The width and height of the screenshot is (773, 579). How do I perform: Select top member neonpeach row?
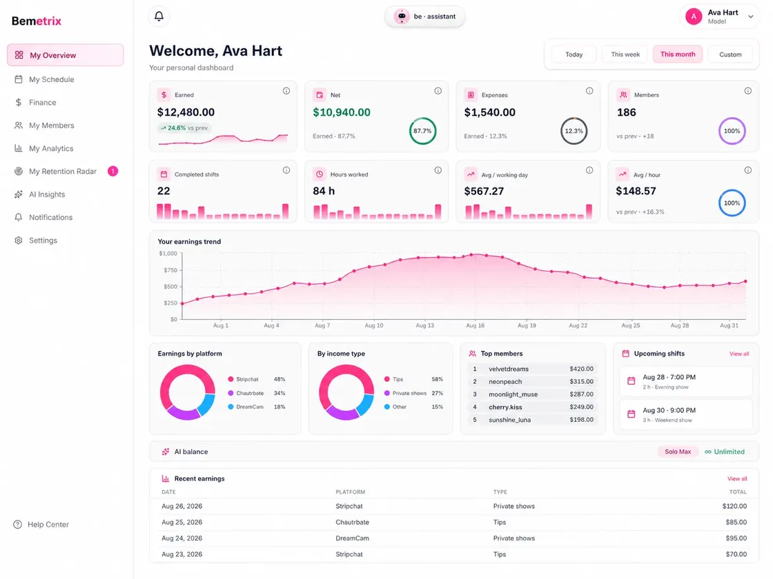532,382
